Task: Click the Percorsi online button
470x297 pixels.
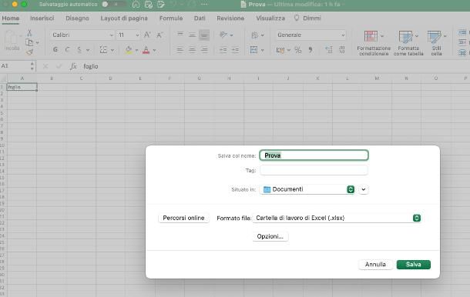Action: tap(183, 218)
